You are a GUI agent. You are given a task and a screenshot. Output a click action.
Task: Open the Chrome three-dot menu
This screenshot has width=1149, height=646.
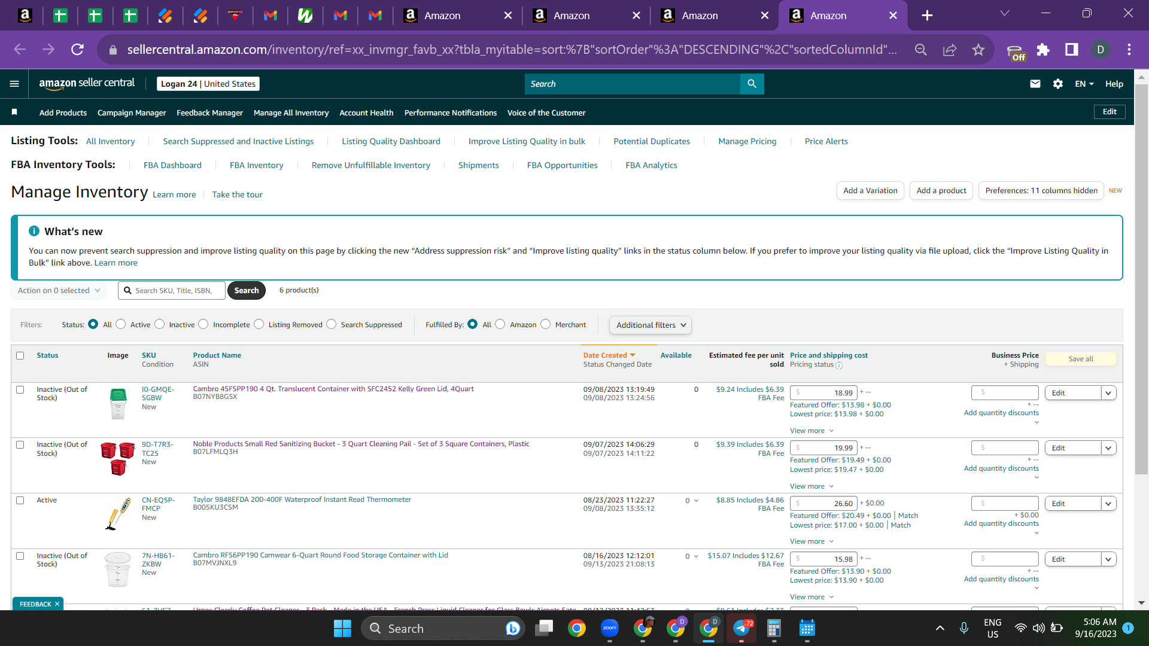1129,50
